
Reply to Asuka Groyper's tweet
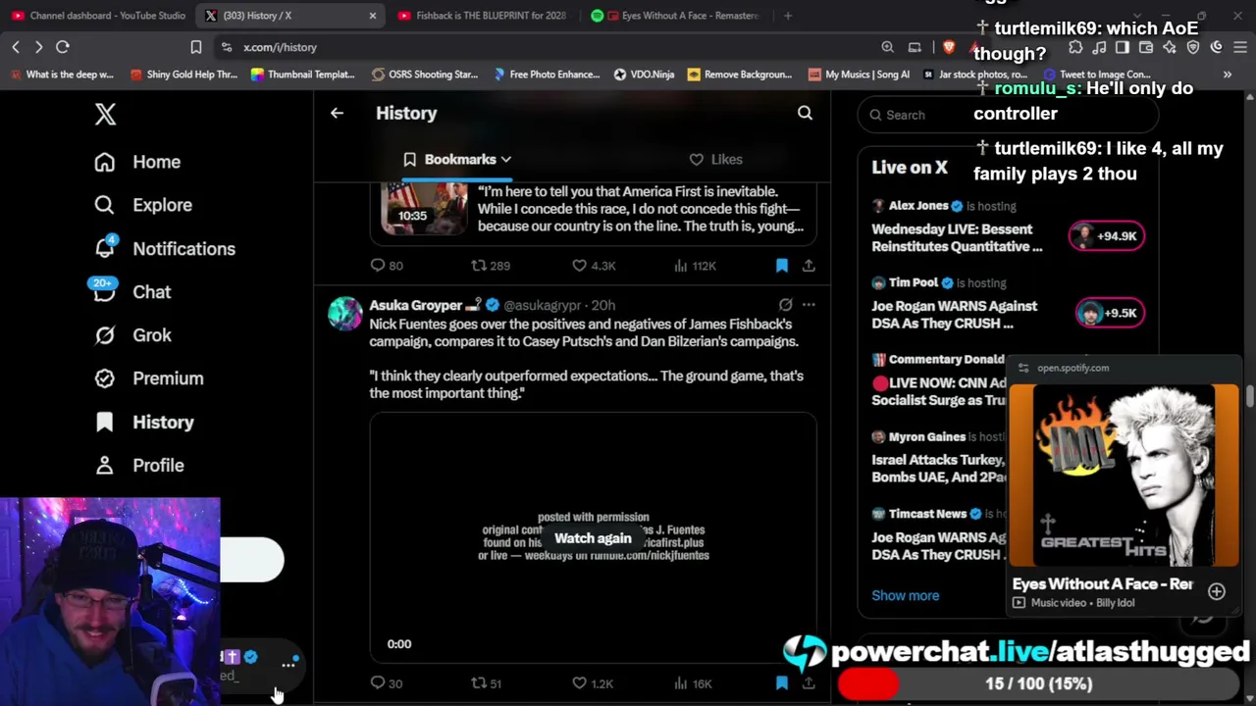click(x=387, y=682)
